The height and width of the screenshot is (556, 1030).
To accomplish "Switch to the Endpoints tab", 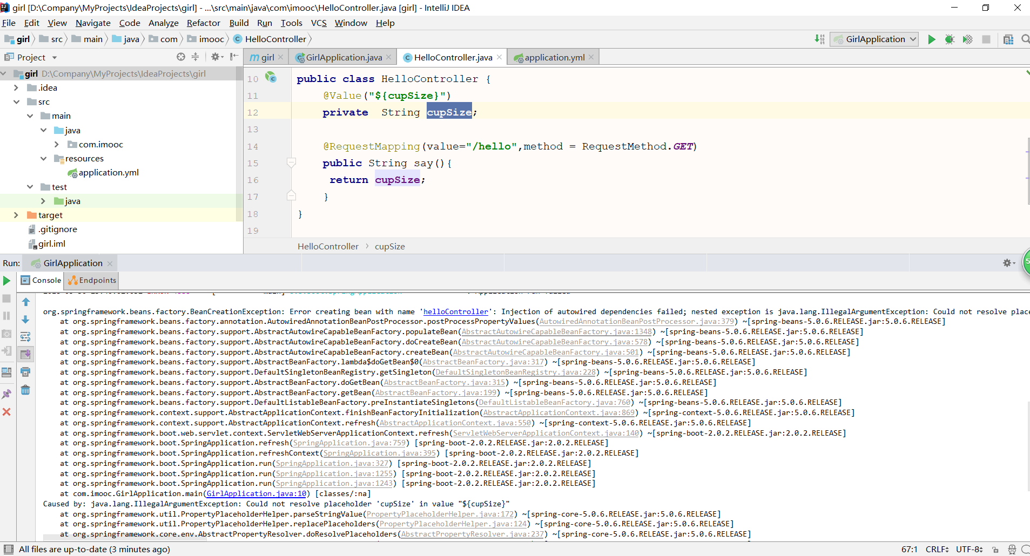I will tap(92, 280).
